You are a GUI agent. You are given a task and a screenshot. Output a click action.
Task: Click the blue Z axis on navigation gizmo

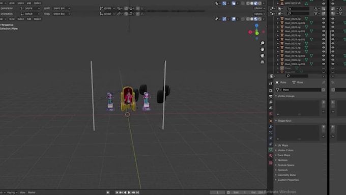256,25
